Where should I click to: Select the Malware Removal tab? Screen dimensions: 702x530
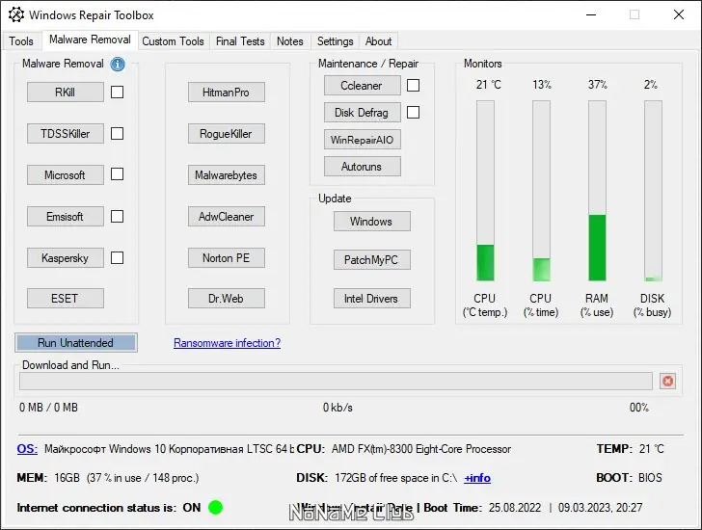pyautogui.click(x=90, y=40)
